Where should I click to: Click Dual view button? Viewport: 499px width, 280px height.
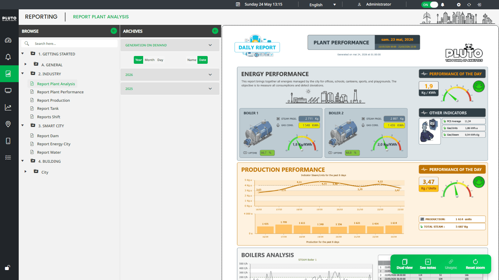coord(405,264)
